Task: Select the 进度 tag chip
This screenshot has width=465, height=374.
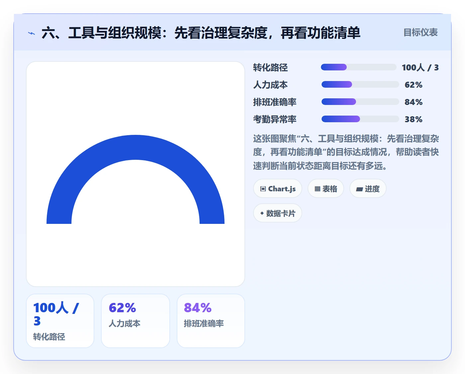Action: click(x=368, y=189)
